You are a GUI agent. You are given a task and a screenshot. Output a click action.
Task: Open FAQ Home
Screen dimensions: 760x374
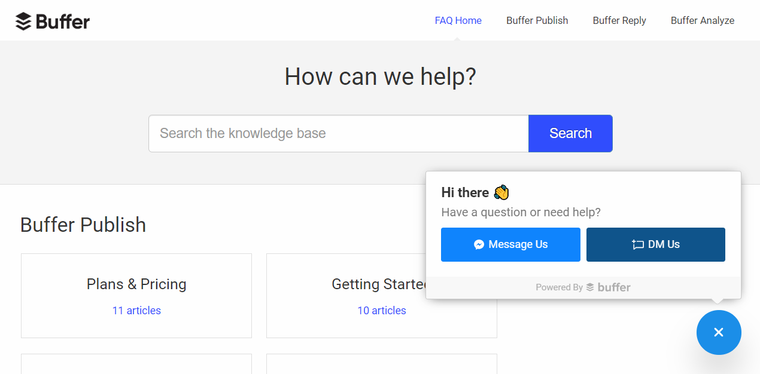(458, 20)
